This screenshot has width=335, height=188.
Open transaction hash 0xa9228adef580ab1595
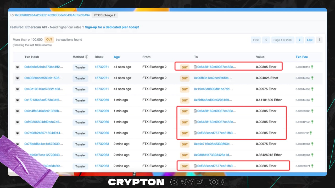click(x=44, y=78)
